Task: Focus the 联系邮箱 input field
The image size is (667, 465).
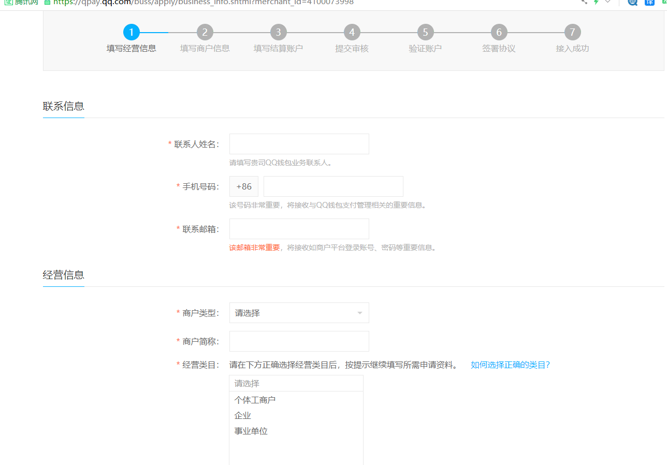Action: [x=299, y=229]
